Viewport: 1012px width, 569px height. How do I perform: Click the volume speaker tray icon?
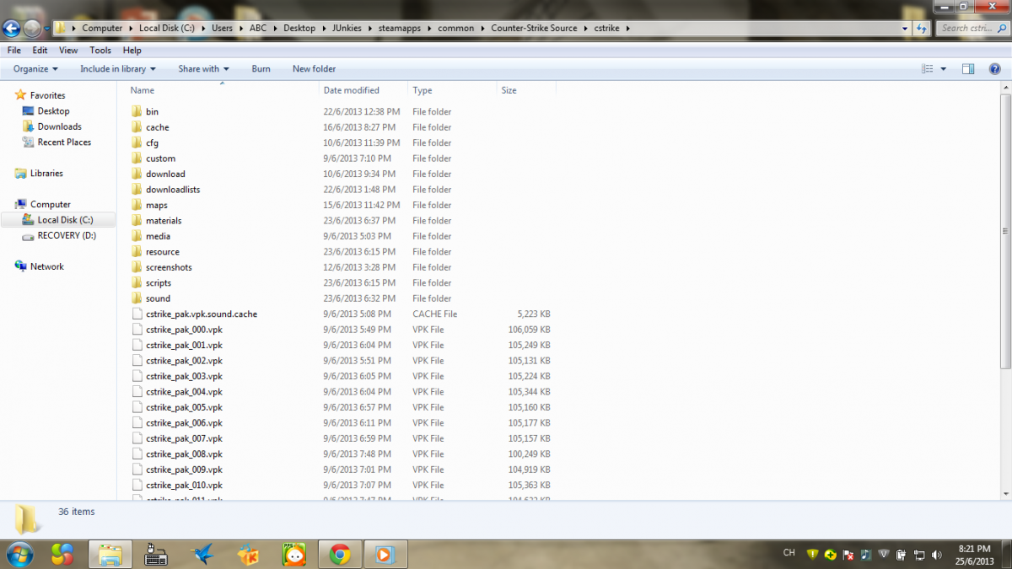tap(937, 554)
